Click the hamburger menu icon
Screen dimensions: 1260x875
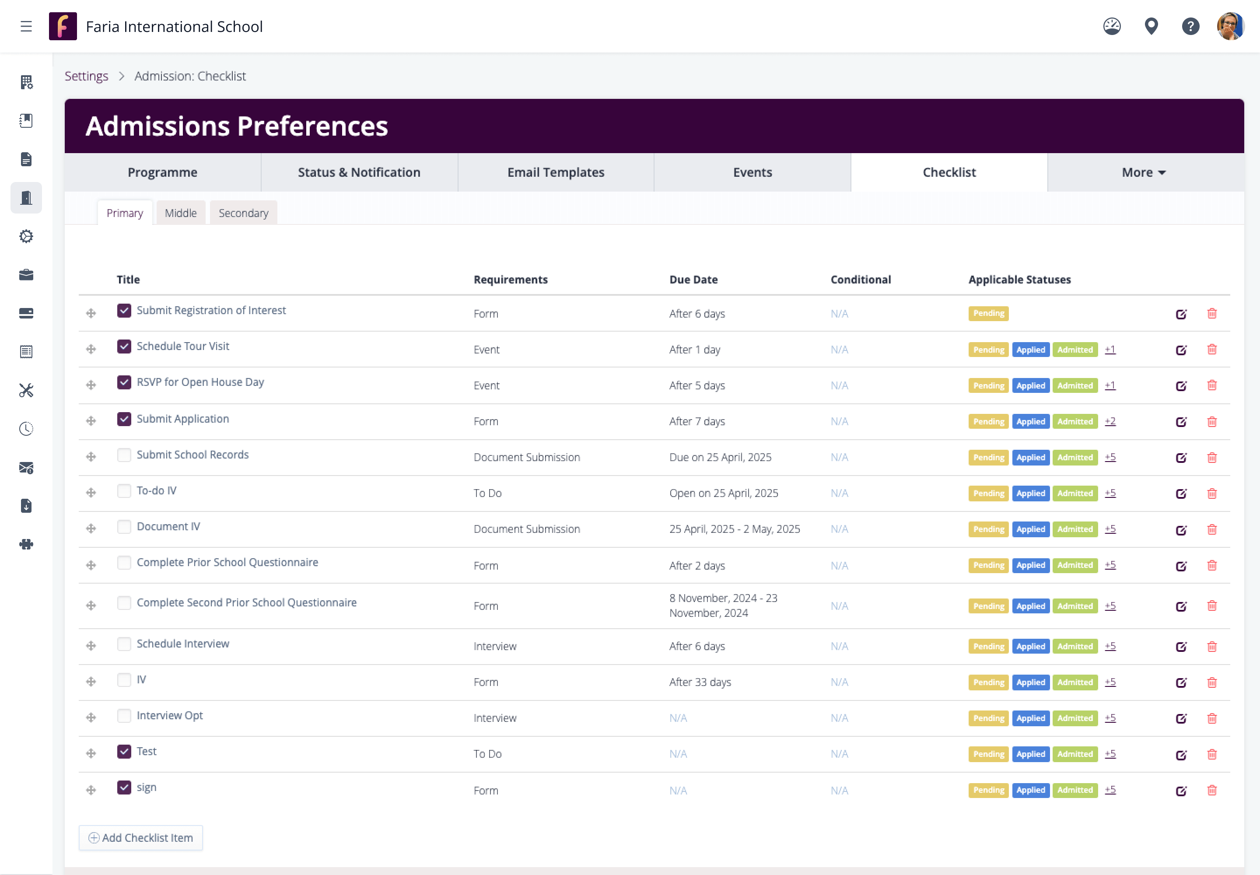click(26, 26)
